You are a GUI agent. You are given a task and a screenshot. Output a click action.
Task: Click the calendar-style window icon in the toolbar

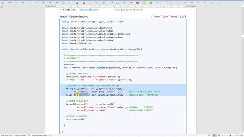click(117, 3)
